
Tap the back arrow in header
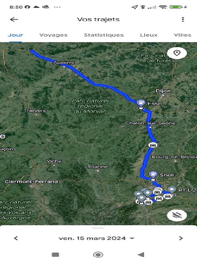point(14,19)
